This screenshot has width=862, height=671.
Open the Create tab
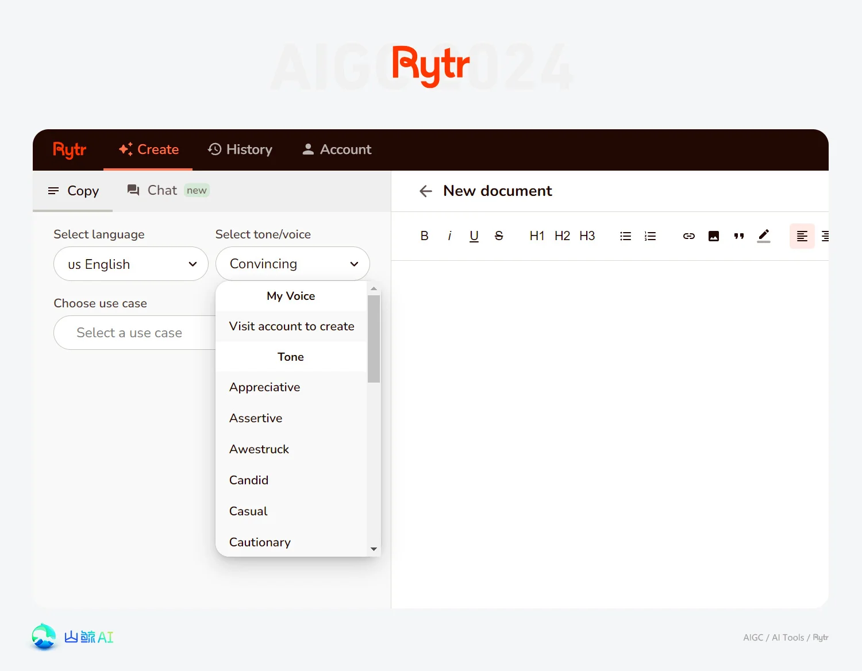pyautogui.click(x=148, y=149)
